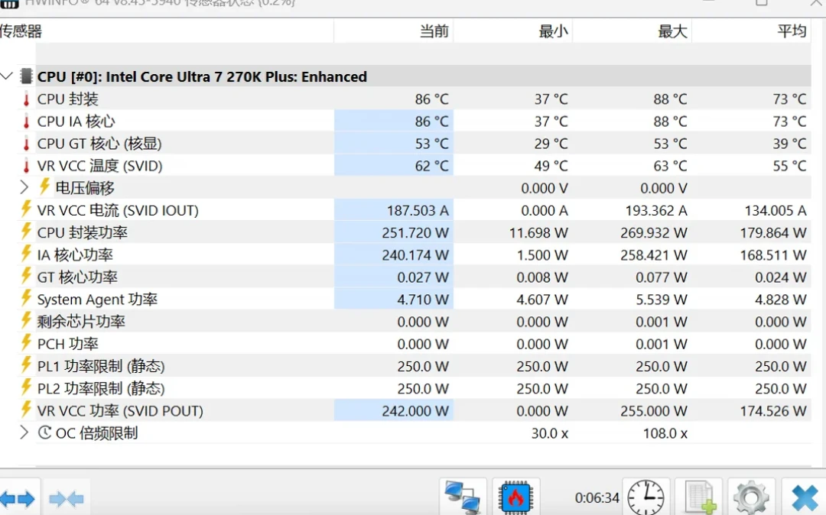Image resolution: width=826 pixels, height=515 pixels.
Task: Click the 193.362 A maximum value
Action: tap(656, 210)
